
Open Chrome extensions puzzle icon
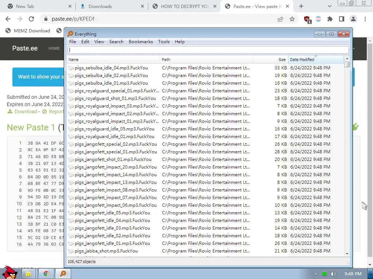tap(330, 19)
